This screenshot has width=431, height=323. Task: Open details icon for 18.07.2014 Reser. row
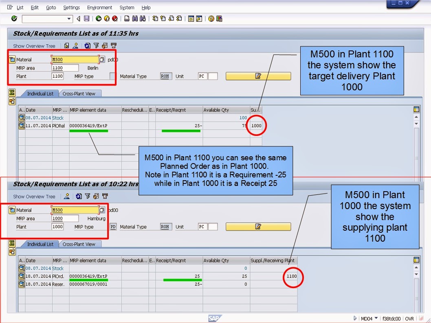point(22,284)
